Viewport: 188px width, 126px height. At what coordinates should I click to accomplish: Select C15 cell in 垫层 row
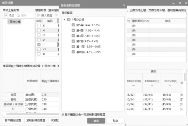click(x=50, y=95)
